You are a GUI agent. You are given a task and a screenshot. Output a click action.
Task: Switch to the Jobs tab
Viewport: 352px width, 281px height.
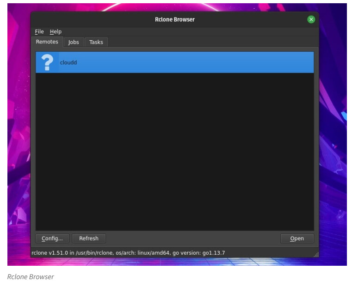pos(74,42)
